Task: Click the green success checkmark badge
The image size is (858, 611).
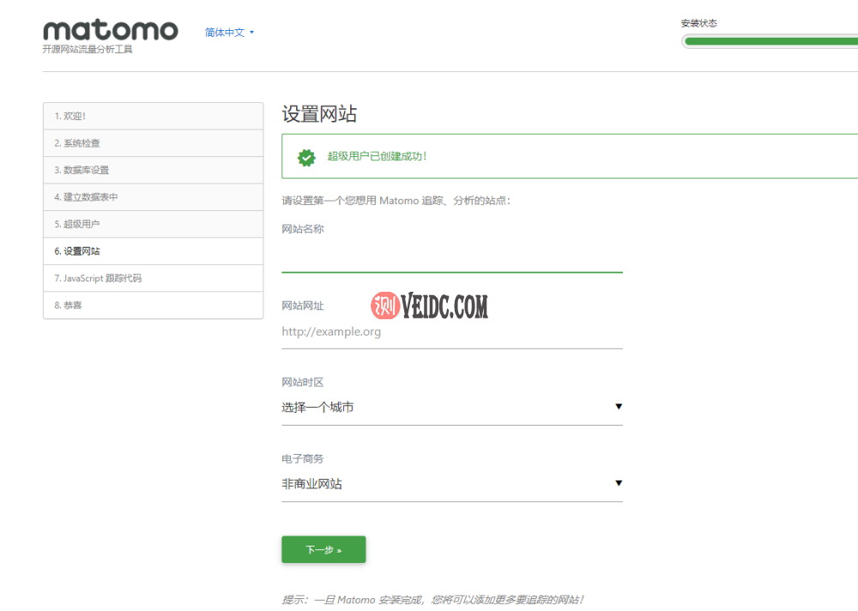Action: click(x=306, y=157)
